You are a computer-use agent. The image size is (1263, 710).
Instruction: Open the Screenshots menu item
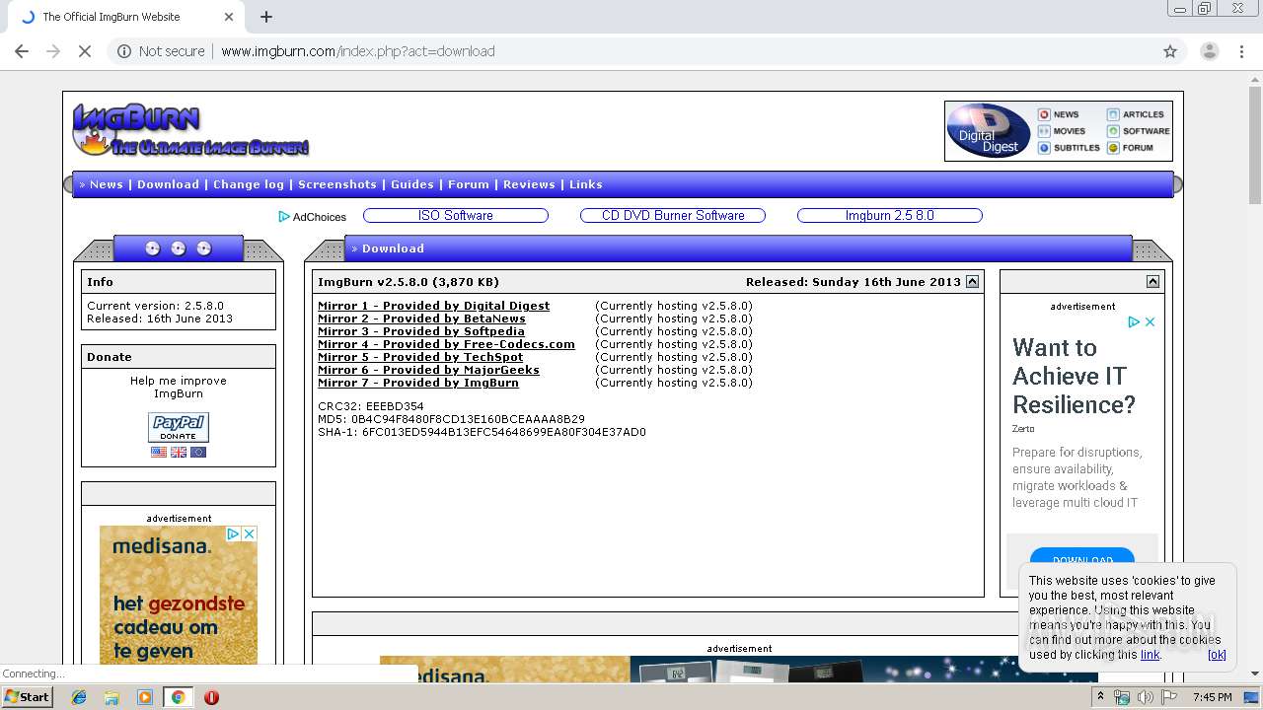(337, 184)
